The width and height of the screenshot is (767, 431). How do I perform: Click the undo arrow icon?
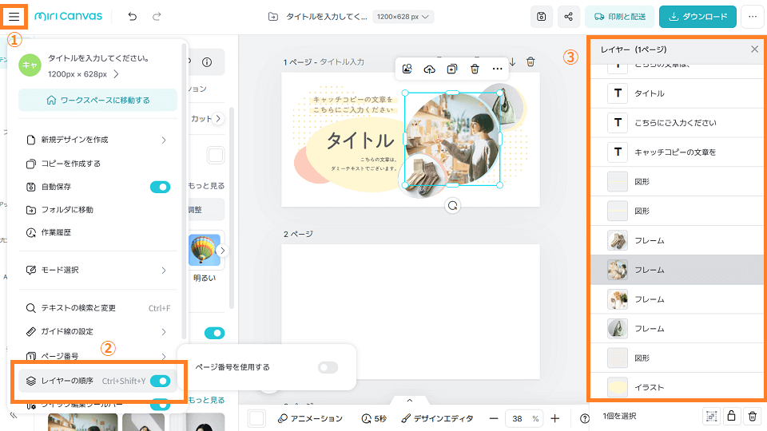(132, 17)
